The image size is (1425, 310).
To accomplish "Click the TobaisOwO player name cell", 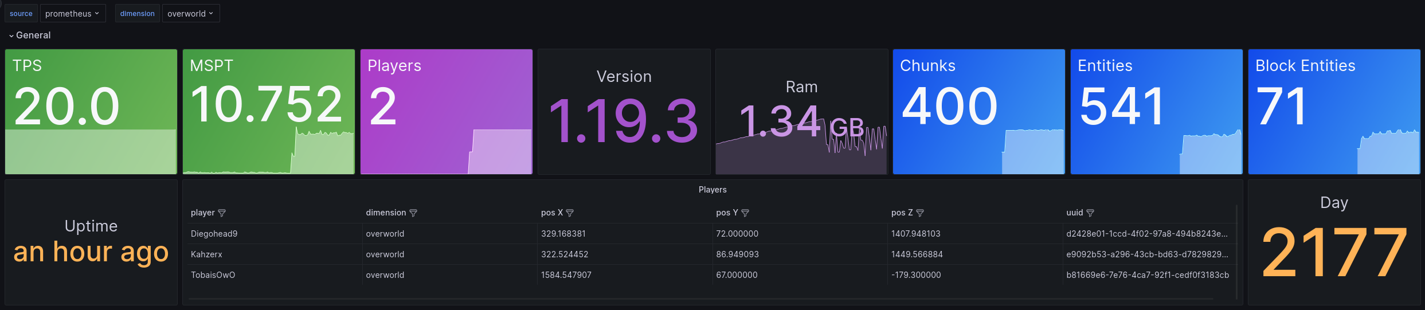I will pos(213,275).
